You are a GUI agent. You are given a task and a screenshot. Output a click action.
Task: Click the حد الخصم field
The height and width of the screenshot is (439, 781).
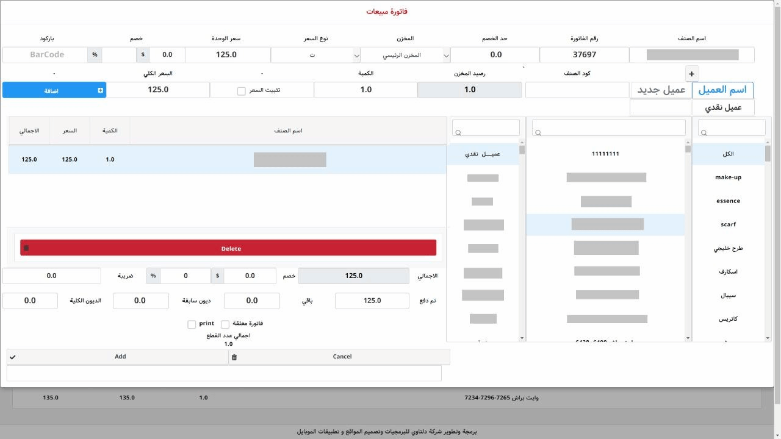pyautogui.click(x=495, y=55)
